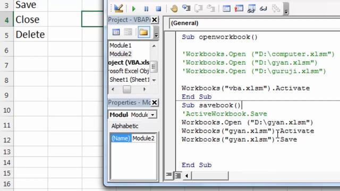Toggle Folders icon in Project panel
The width and height of the screenshot is (340, 191).
pos(143,32)
